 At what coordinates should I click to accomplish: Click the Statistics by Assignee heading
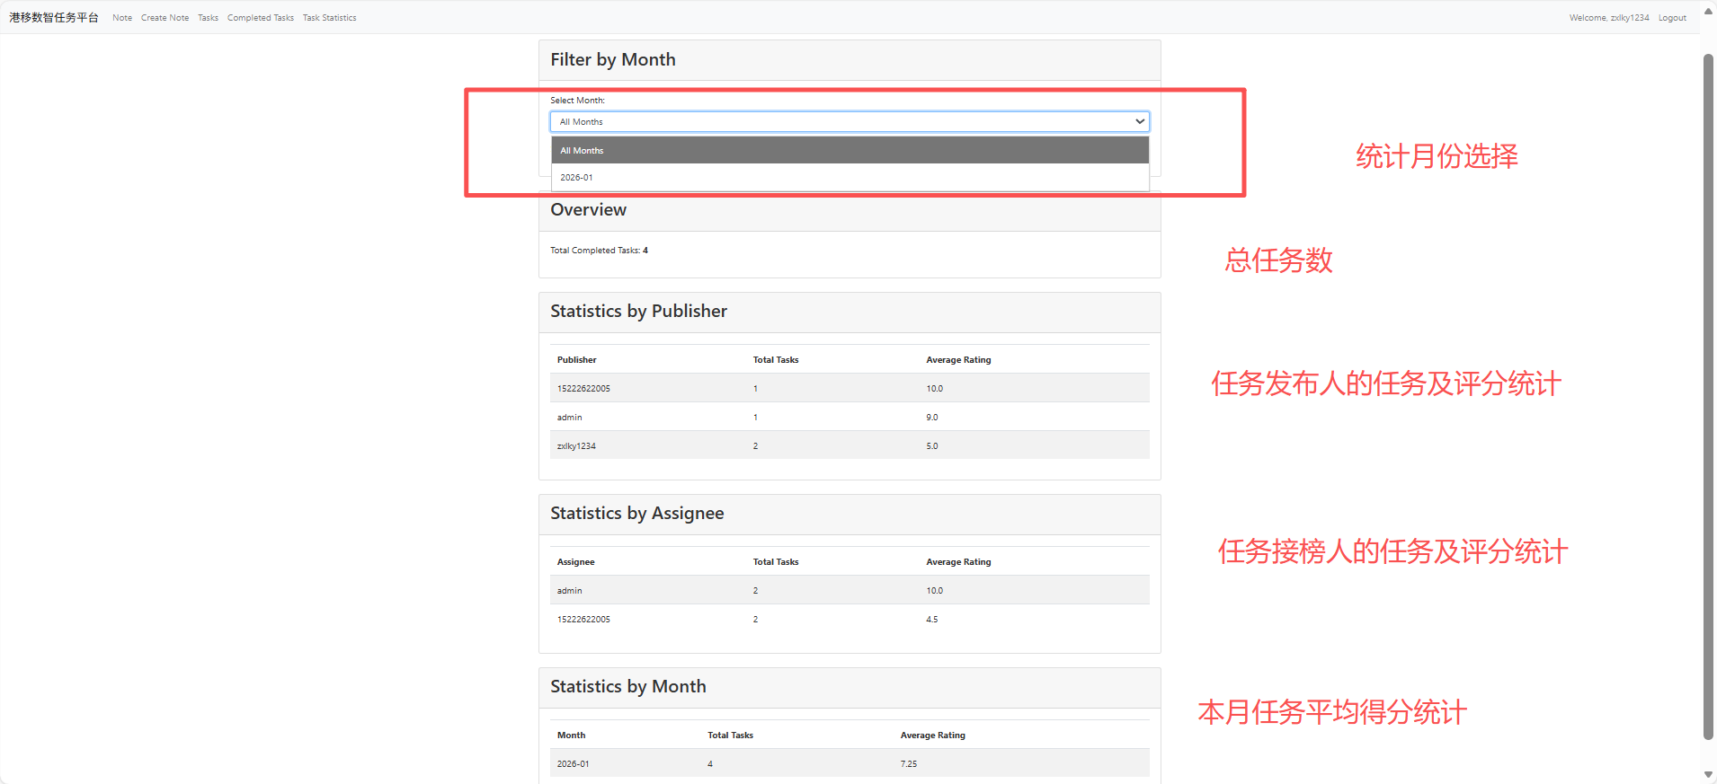[636, 514]
